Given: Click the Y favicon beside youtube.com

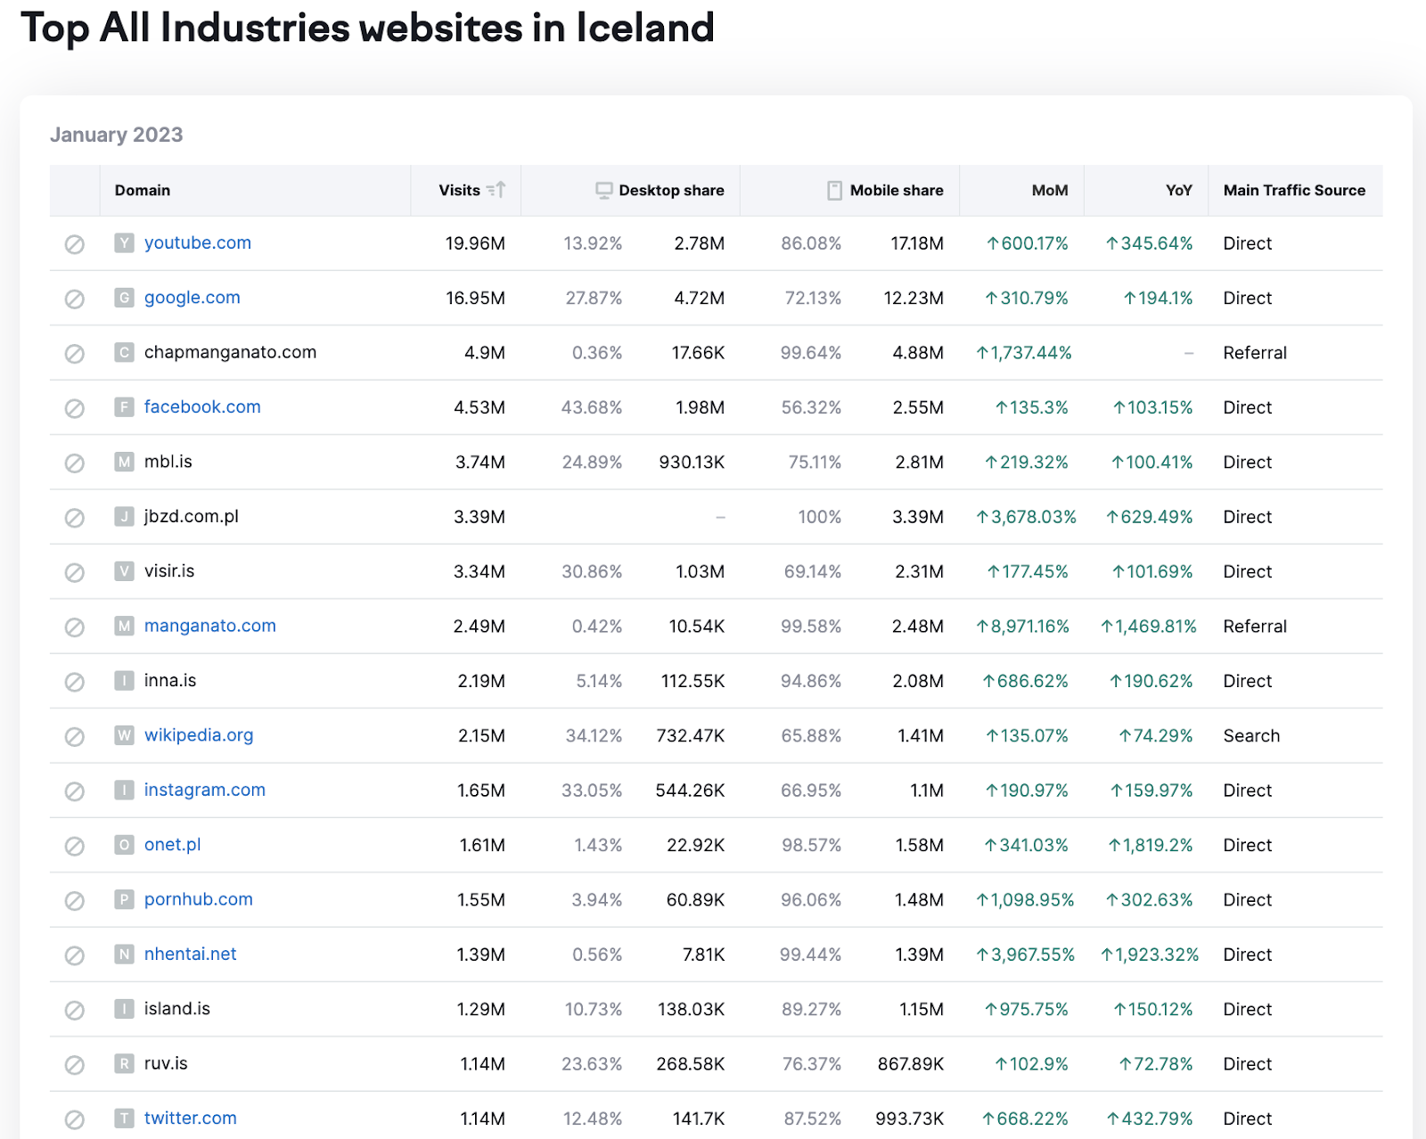Looking at the screenshot, I should (x=124, y=243).
